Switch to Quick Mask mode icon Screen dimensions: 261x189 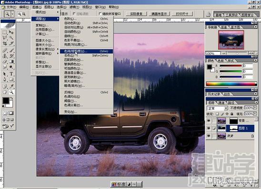(11, 113)
